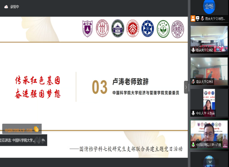Click the clapping hand reaction emoji
This screenshot has width=229, height=167.
click(x=36, y=129)
